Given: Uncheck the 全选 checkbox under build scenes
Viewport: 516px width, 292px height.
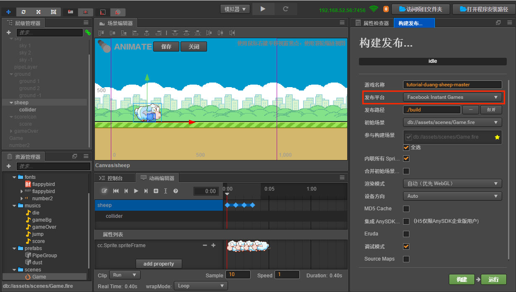Looking at the screenshot, I should click(x=406, y=147).
